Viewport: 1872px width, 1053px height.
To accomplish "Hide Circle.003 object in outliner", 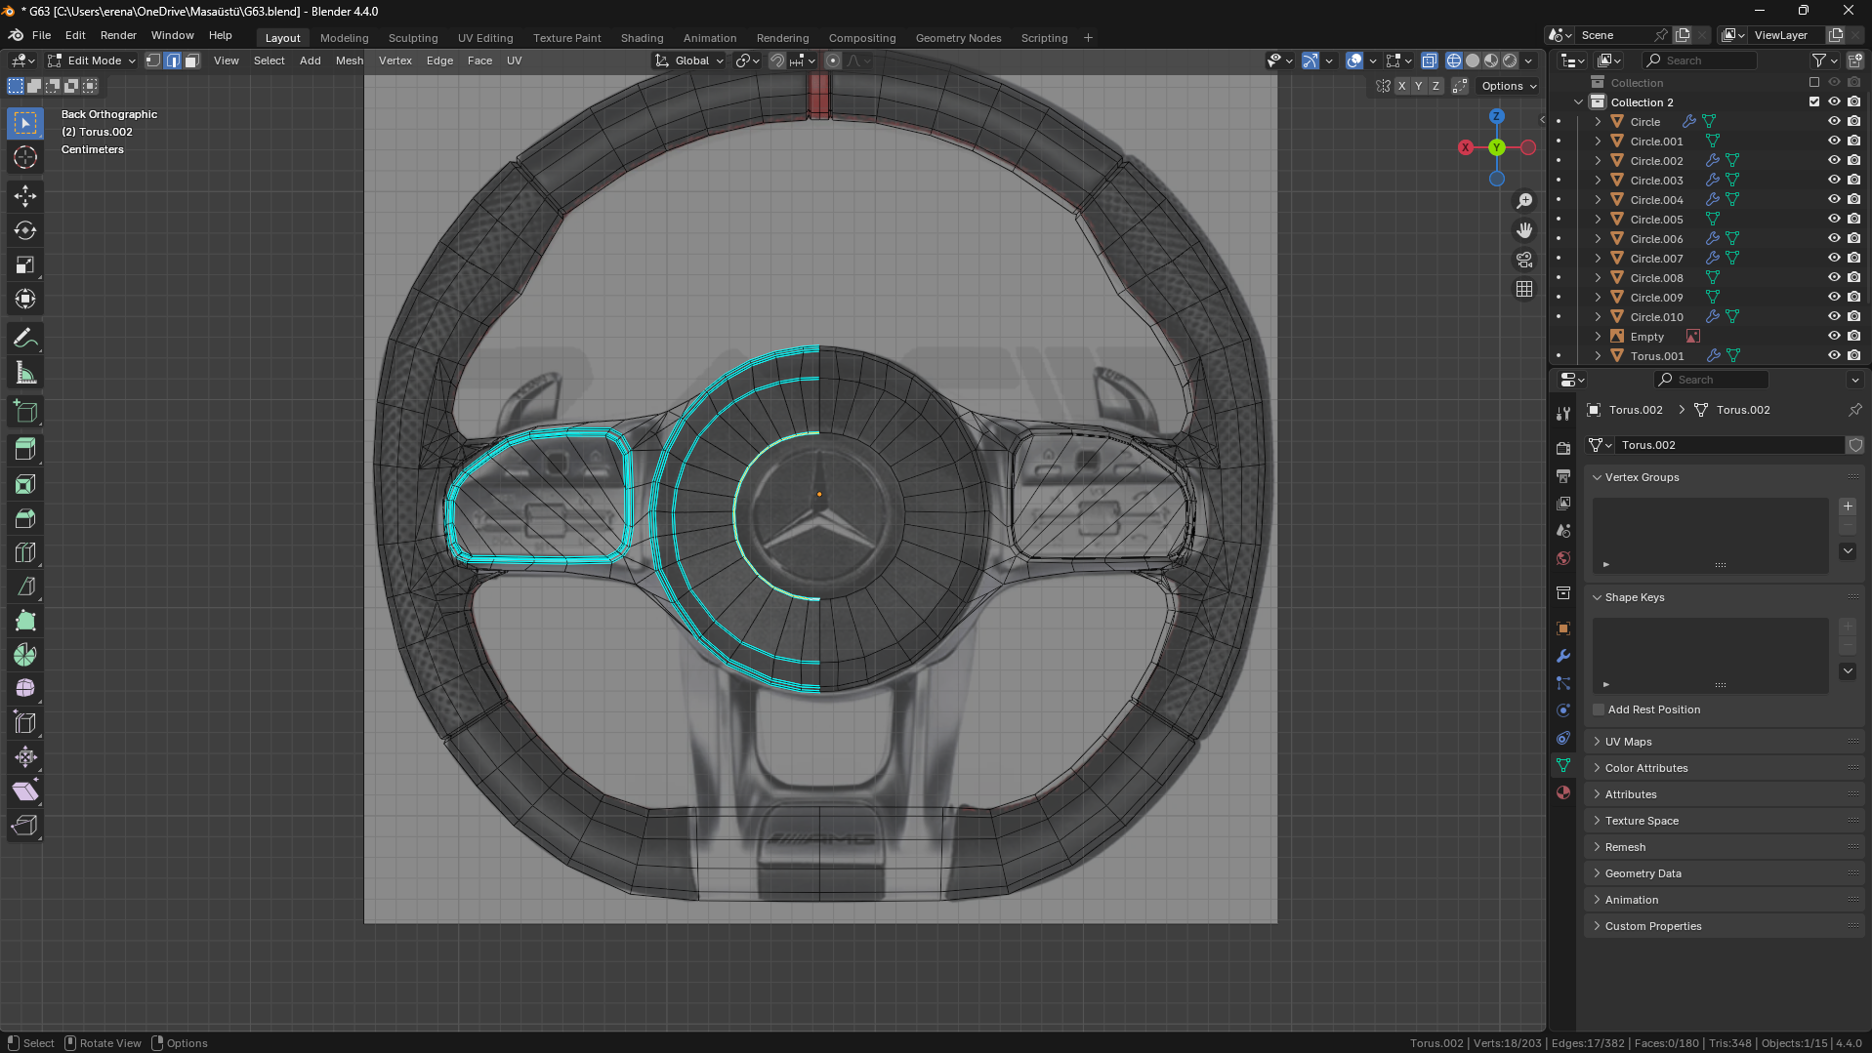I will (1833, 181).
